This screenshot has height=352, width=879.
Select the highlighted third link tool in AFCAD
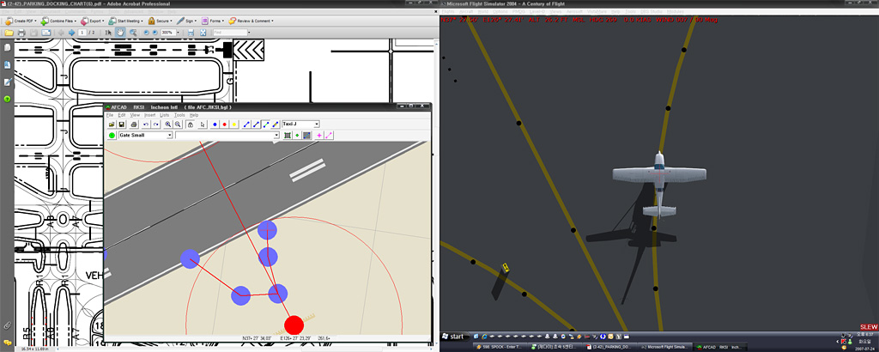pyautogui.click(x=266, y=124)
